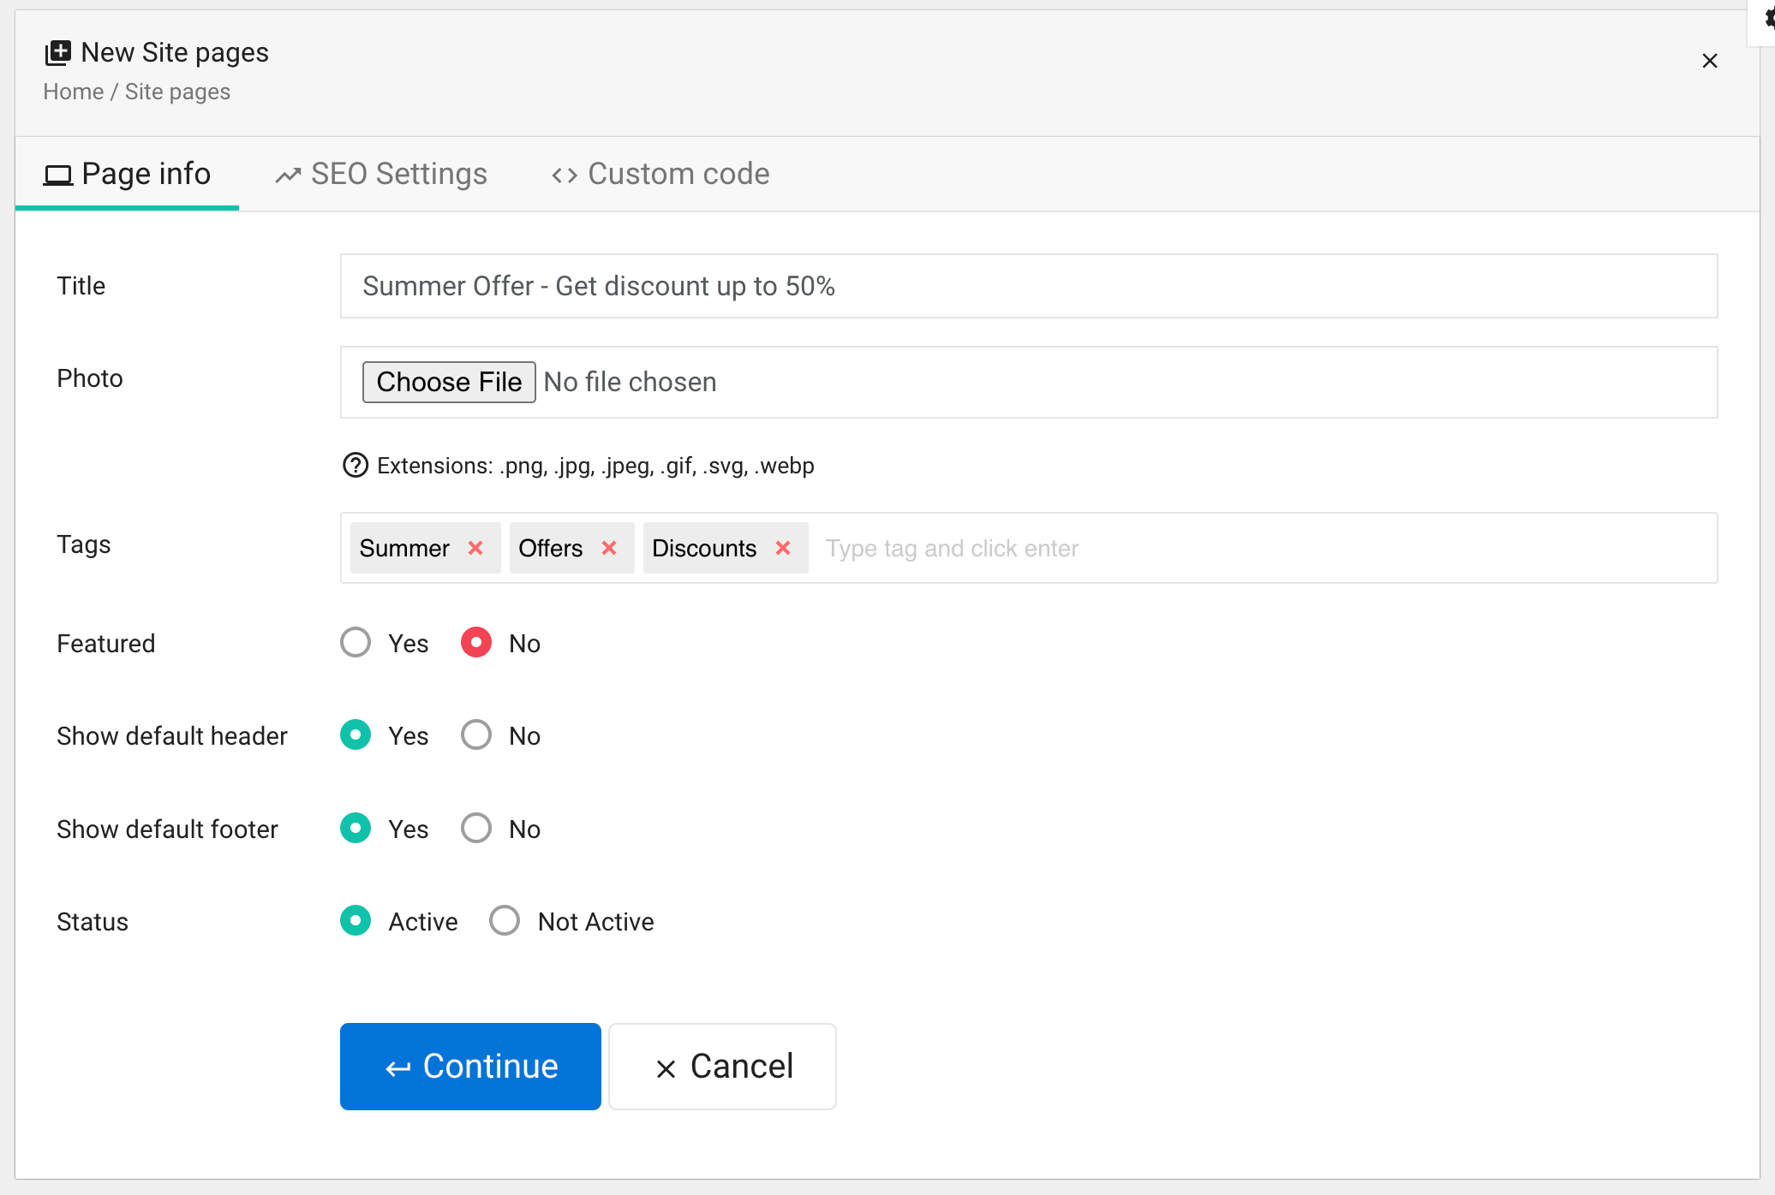
Task: Click the Choose File button
Action: pos(449,382)
